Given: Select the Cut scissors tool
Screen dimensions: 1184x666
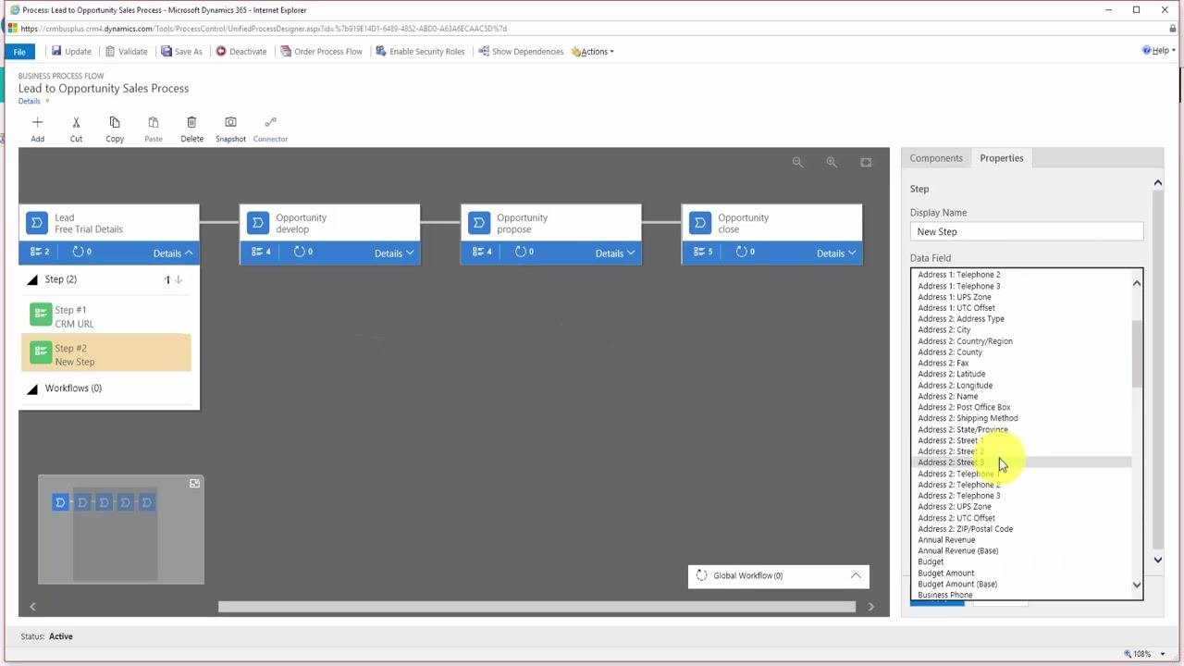Looking at the screenshot, I should (76, 122).
